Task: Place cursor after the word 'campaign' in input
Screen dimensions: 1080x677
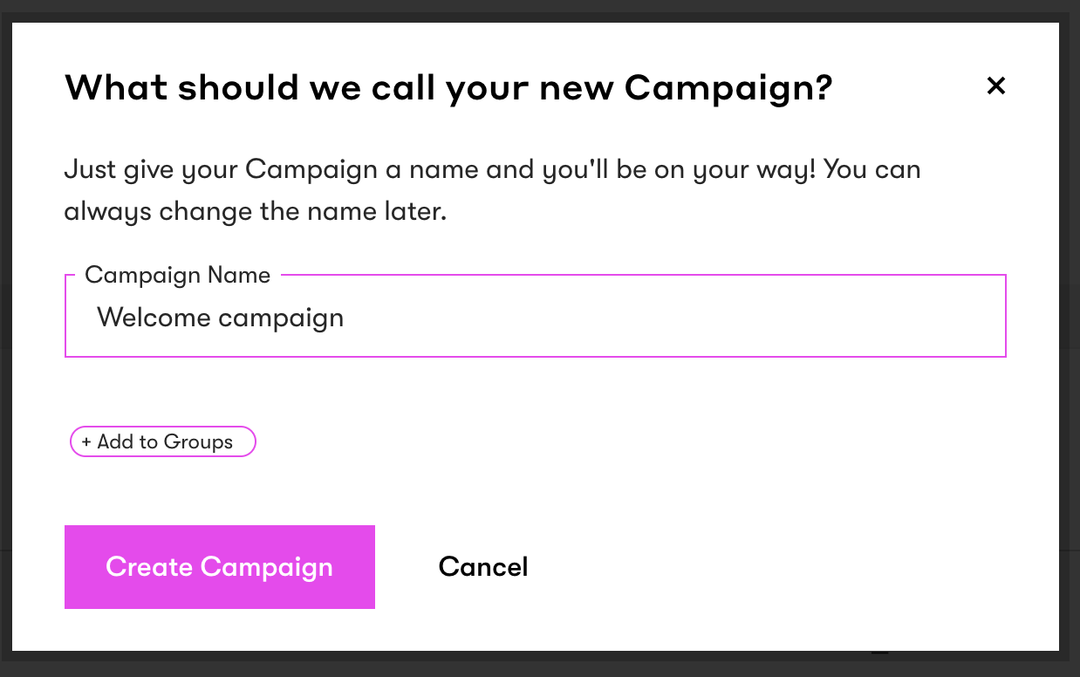Action: pyautogui.click(x=345, y=318)
